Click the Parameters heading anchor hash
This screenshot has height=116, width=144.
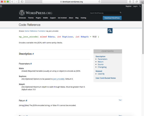click(31, 64)
